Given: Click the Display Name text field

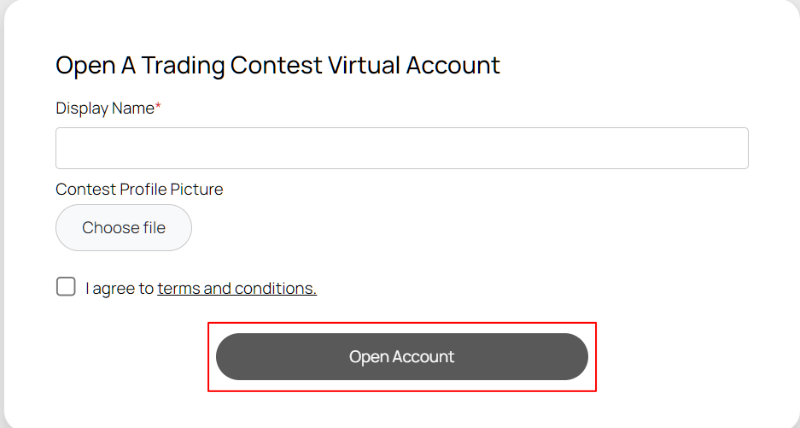Looking at the screenshot, I should coord(401,149).
